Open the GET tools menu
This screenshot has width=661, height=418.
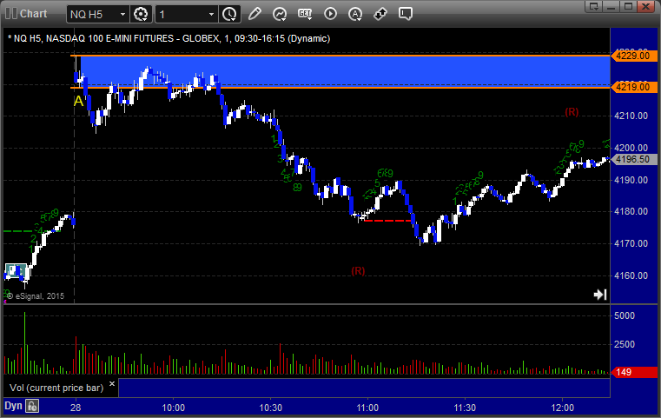click(305, 14)
